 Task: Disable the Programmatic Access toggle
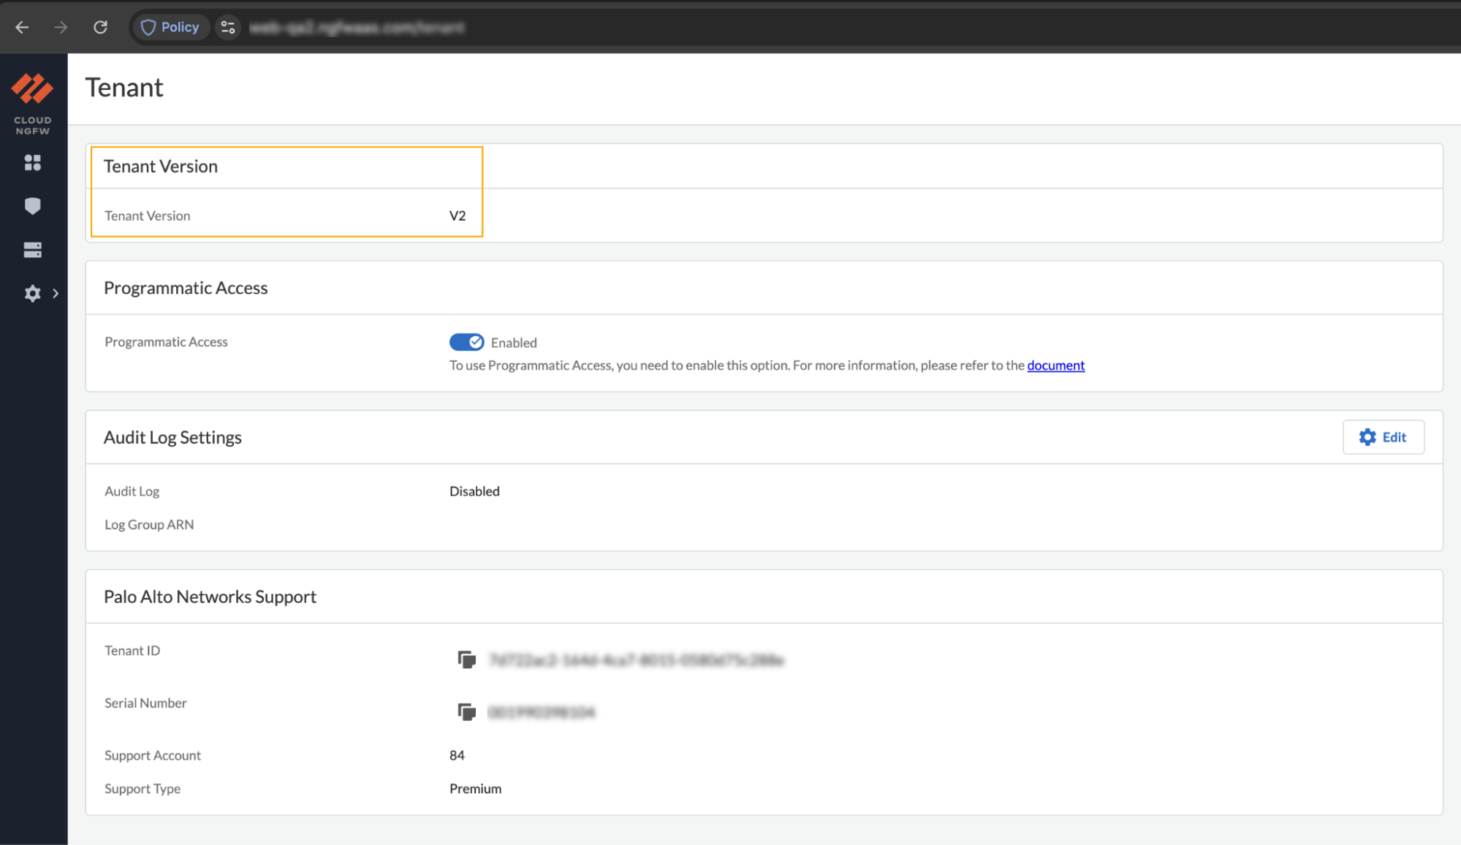466,342
